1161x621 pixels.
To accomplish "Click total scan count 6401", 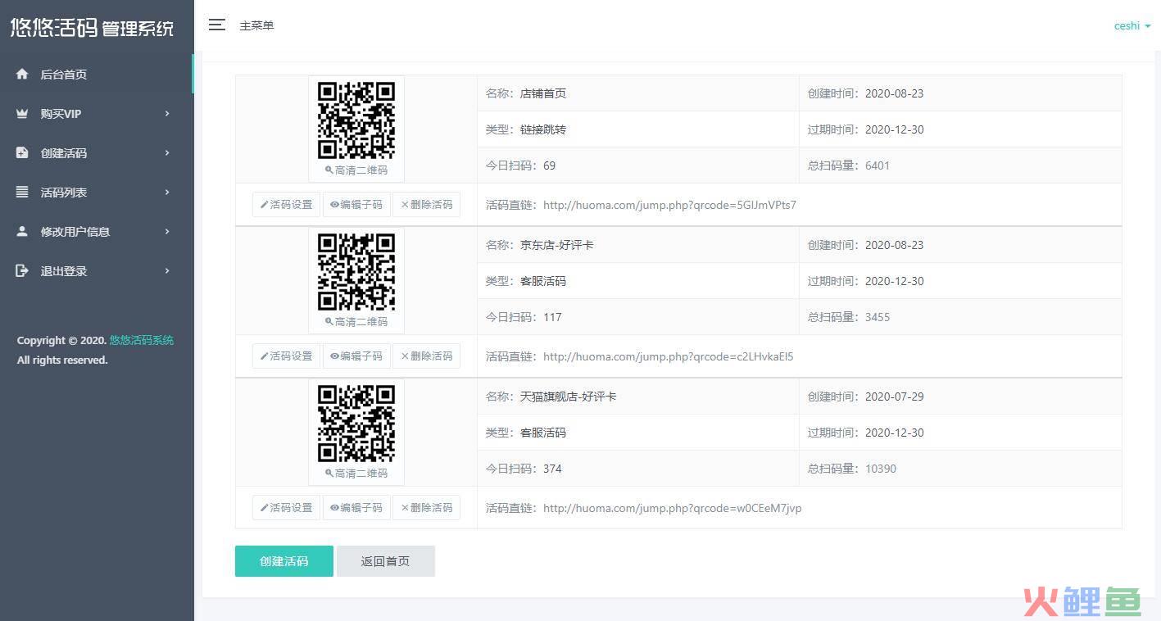I will 878,165.
